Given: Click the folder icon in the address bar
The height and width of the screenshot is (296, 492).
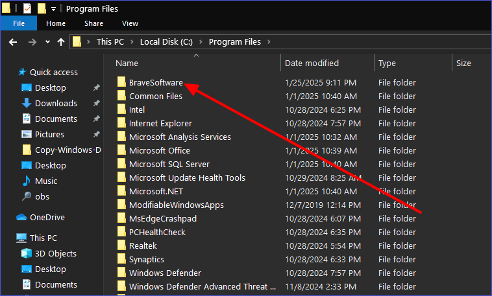Looking at the screenshot, I should (x=77, y=41).
